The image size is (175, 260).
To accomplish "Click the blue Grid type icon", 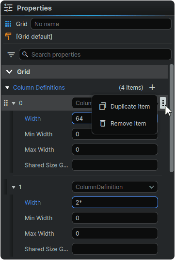I will point(8,24).
